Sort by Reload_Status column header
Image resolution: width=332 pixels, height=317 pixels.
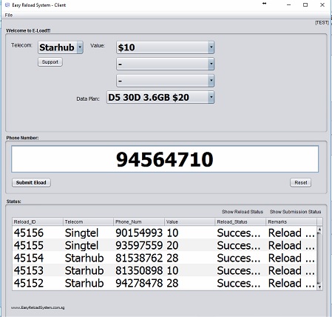point(241,221)
